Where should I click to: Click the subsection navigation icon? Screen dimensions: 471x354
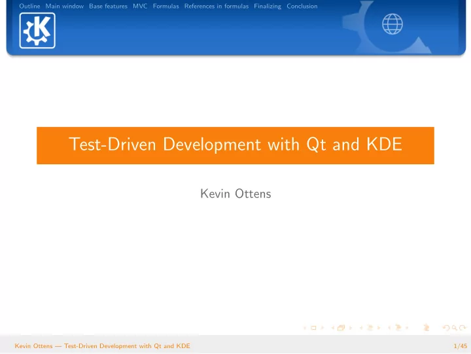(370, 328)
